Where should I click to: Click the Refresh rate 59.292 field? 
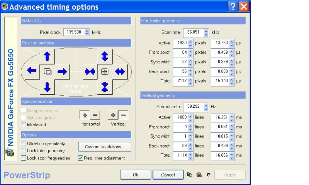(194, 107)
